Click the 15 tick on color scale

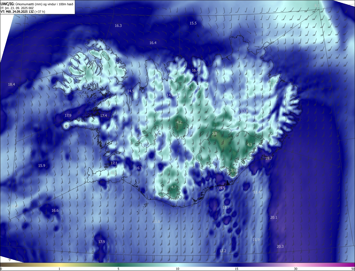tap(237, 269)
